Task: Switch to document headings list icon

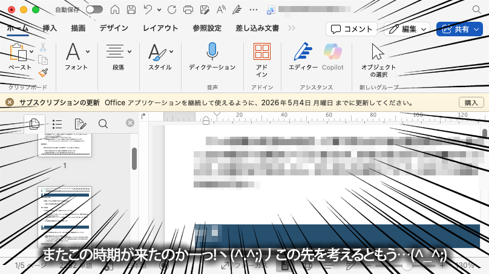Action: (x=57, y=124)
